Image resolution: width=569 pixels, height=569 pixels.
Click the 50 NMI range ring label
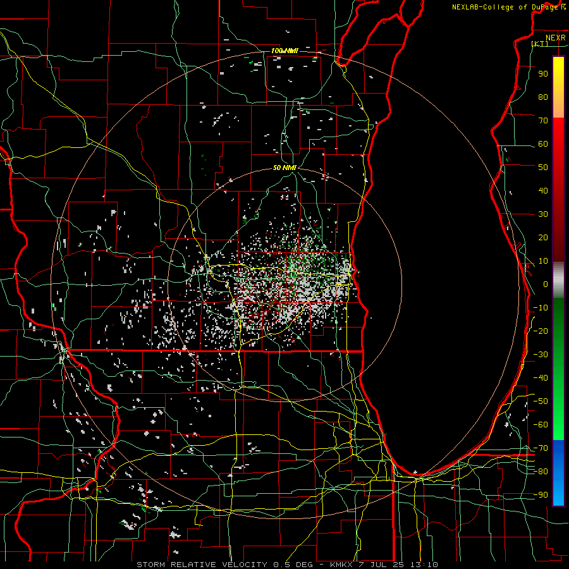[x=284, y=168]
